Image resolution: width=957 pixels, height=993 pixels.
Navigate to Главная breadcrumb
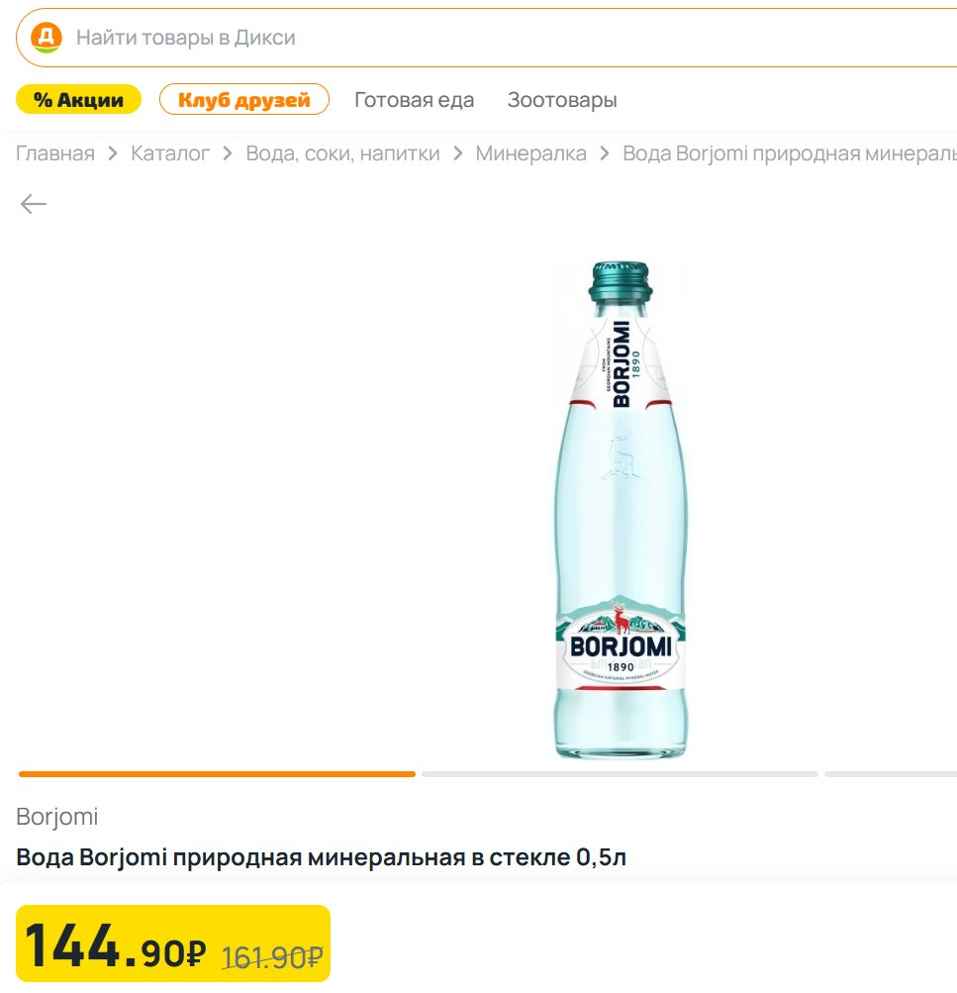55,153
